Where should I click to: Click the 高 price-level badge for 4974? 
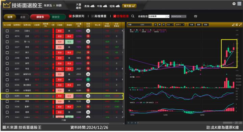coord(88,36)
